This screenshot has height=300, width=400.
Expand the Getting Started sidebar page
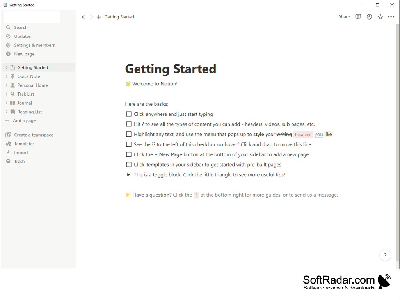click(7, 67)
